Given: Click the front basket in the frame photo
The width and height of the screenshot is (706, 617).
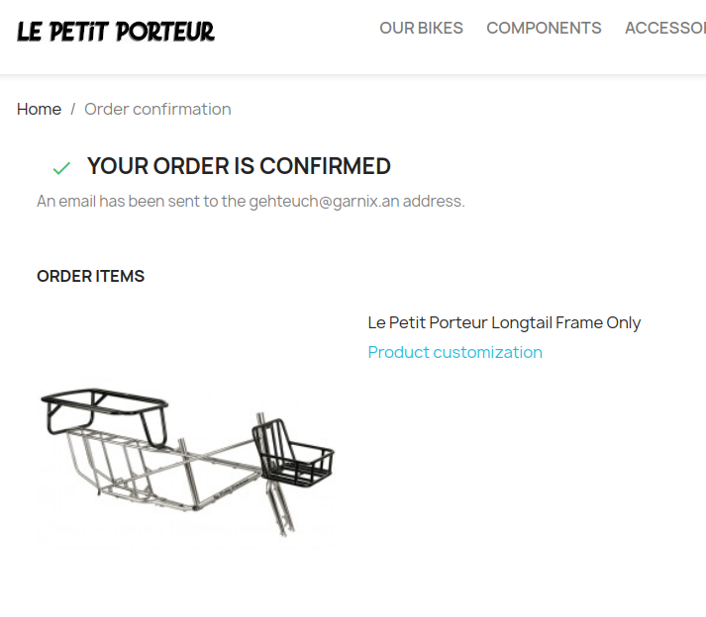Looking at the screenshot, I should pyautogui.click(x=293, y=453).
